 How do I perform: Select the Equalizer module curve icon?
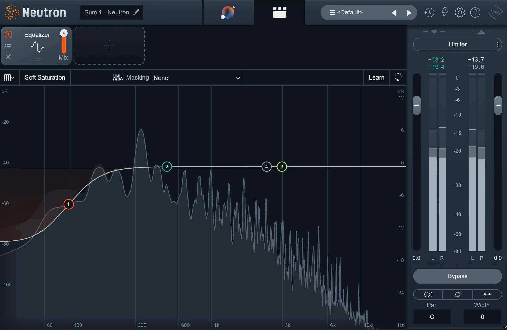pos(37,47)
